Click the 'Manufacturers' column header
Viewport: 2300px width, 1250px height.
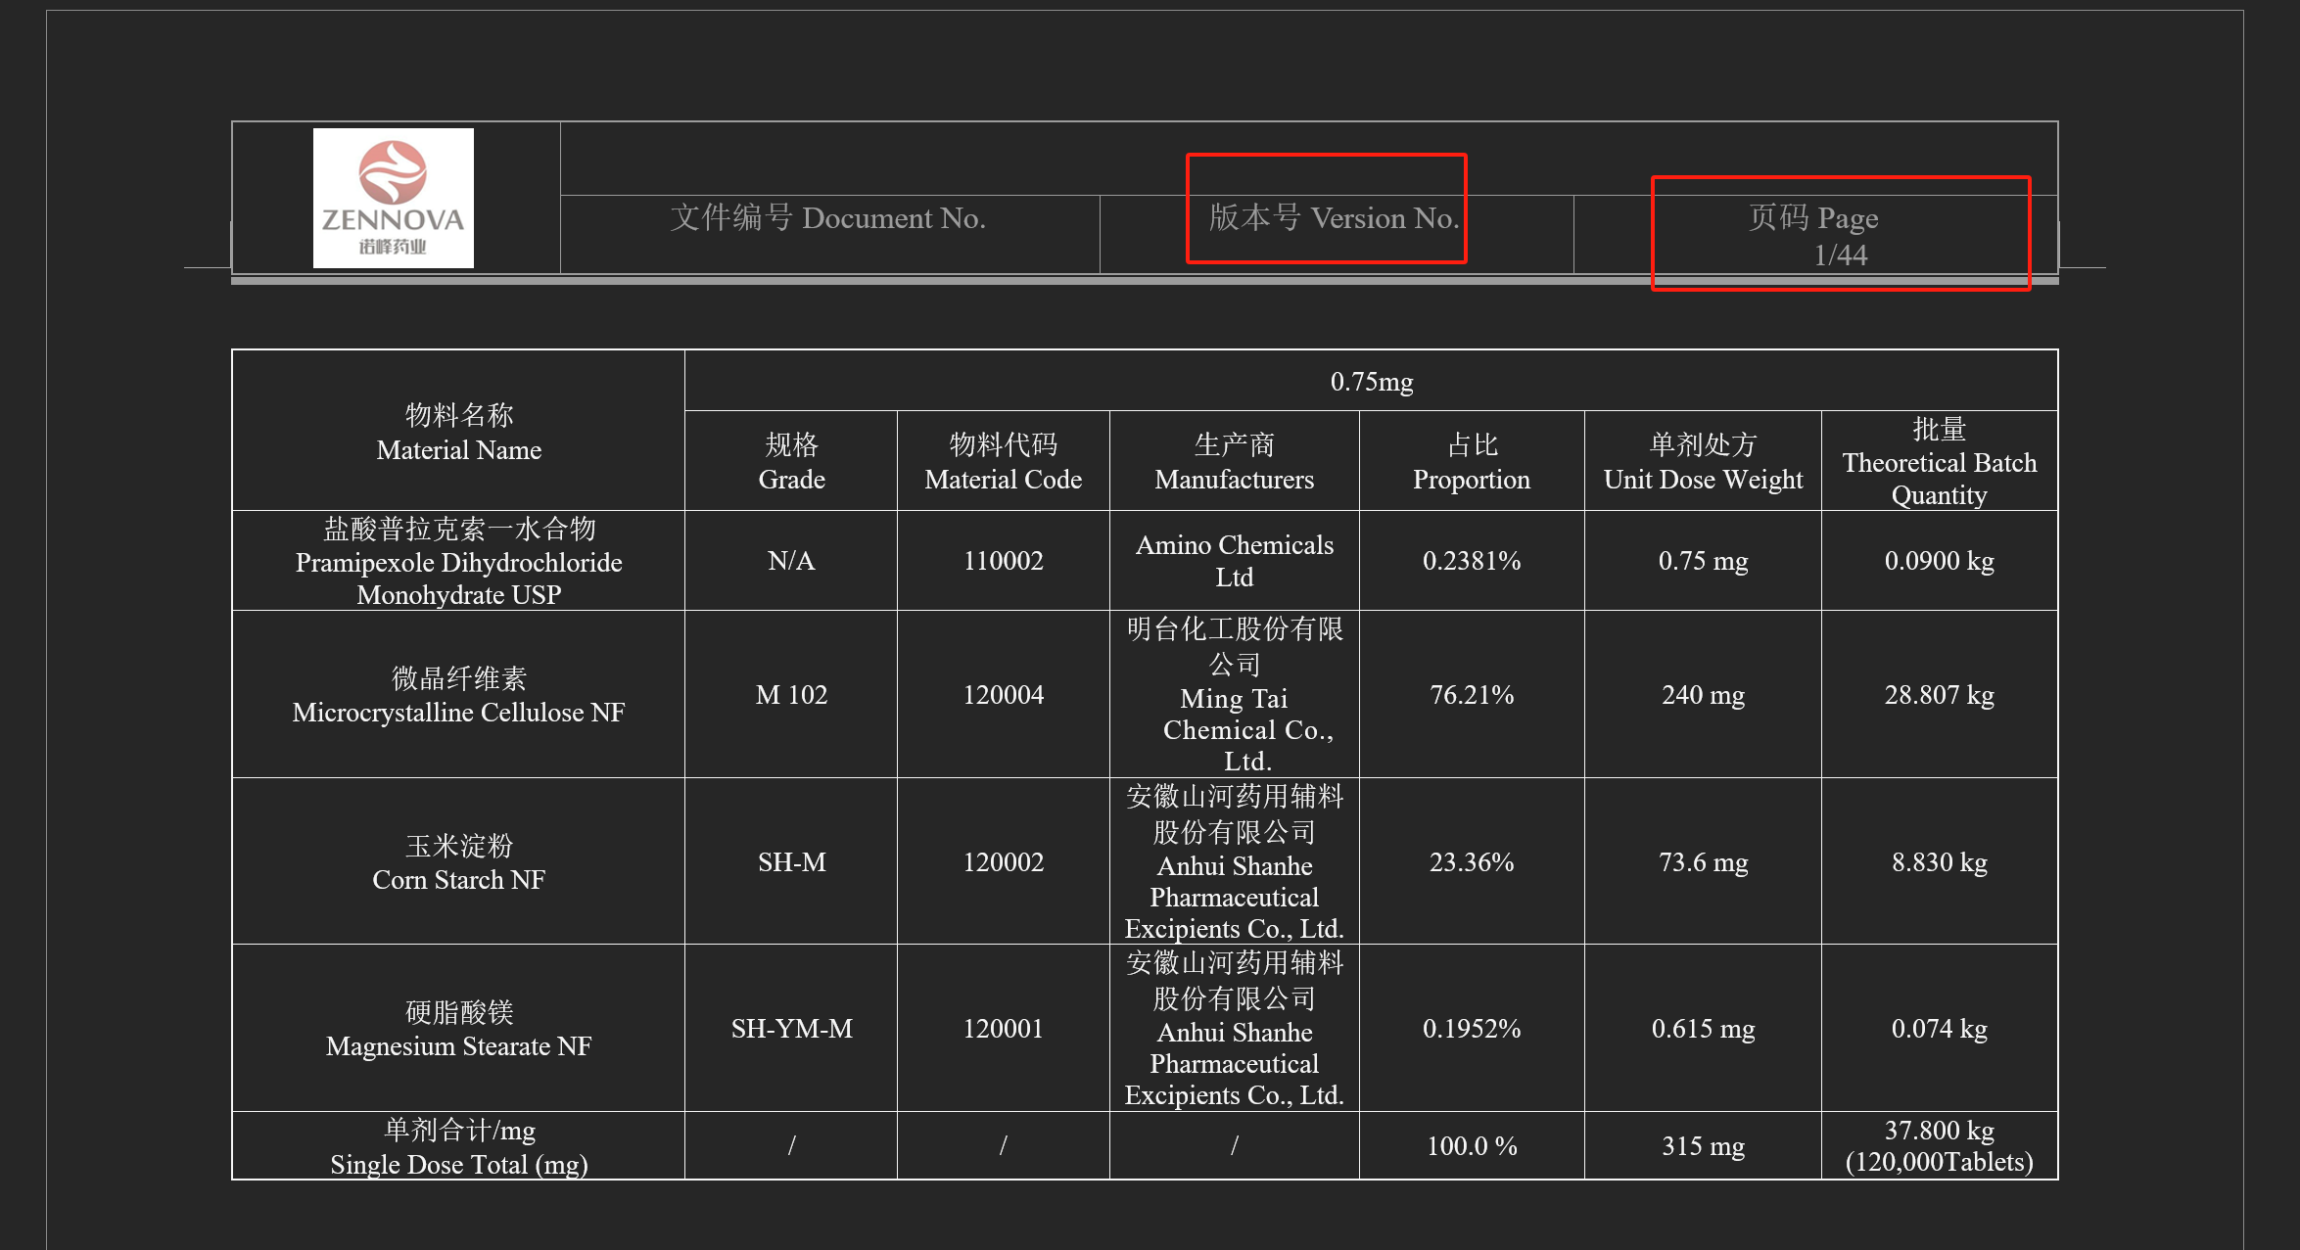pyautogui.click(x=1235, y=461)
